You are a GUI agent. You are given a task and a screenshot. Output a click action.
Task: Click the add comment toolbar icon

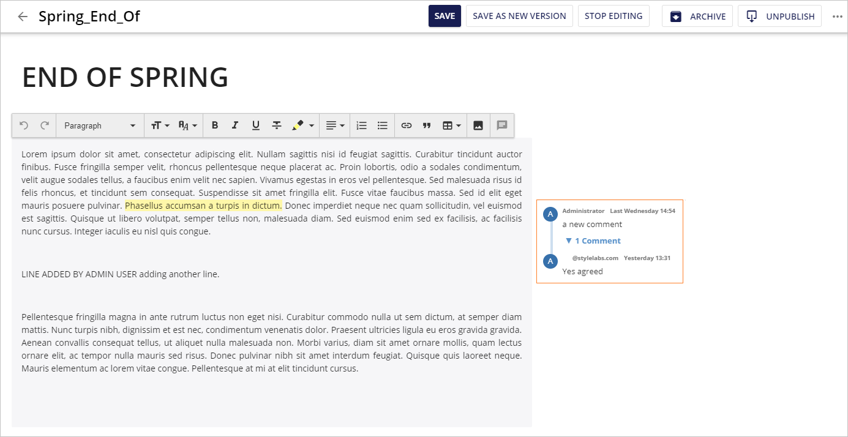click(502, 125)
